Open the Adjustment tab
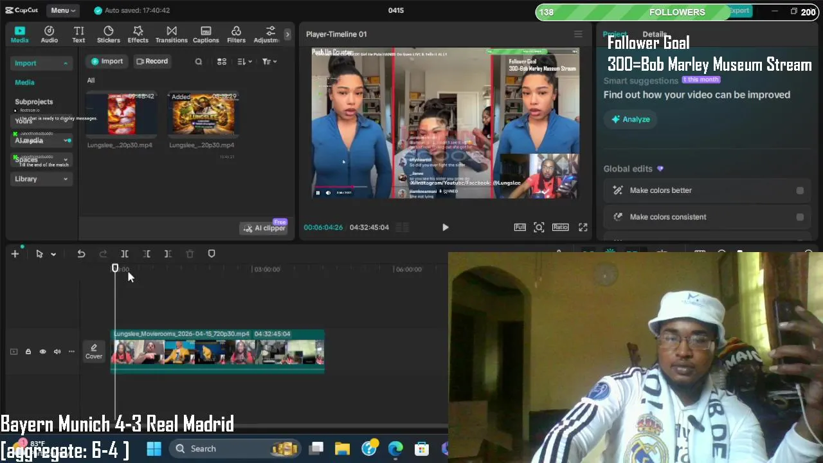 267,35
